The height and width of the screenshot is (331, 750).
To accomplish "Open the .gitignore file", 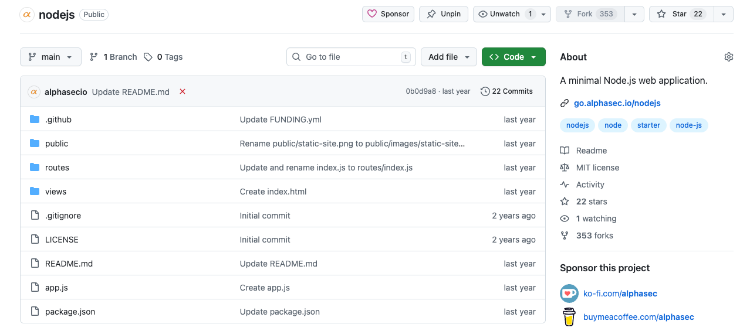I will 63,216.
